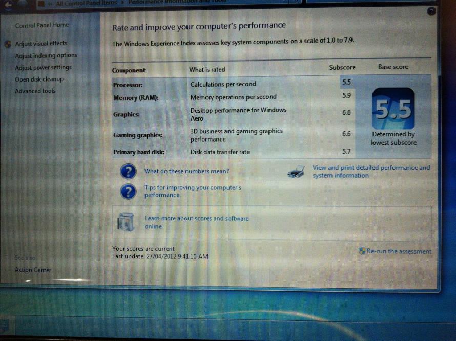Click question icon beside What do these numbers mean
The width and height of the screenshot is (456, 341).
pyautogui.click(x=128, y=171)
